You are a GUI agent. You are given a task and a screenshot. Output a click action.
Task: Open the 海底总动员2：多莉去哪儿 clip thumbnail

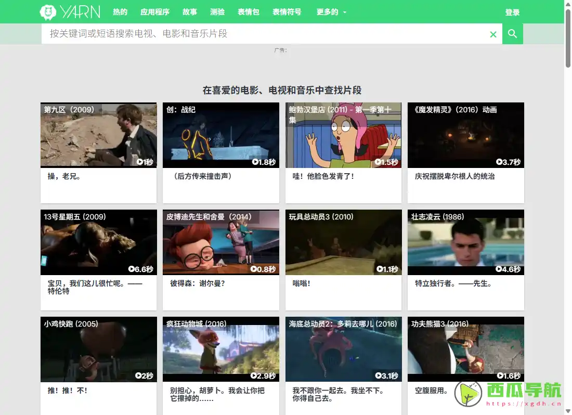tap(343, 349)
